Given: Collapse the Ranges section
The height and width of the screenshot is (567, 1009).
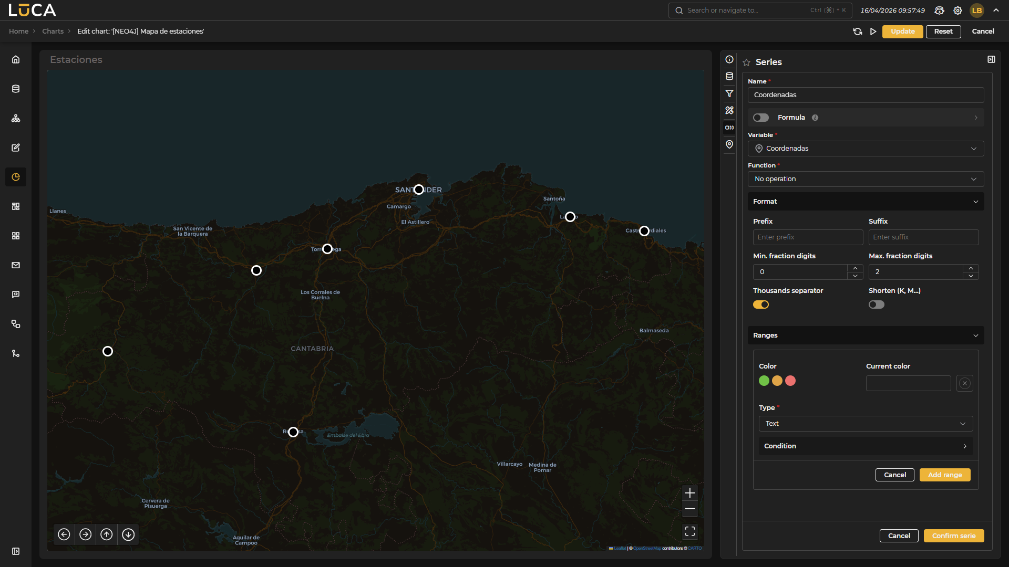Looking at the screenshot, I should point(866,335).
